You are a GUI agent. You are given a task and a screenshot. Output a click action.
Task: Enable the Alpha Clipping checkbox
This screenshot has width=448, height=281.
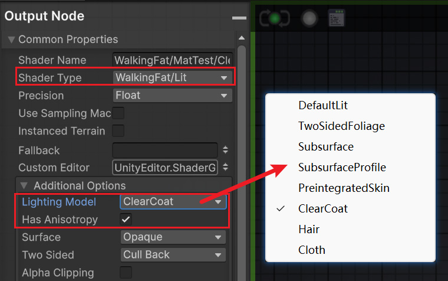point(126,272)
